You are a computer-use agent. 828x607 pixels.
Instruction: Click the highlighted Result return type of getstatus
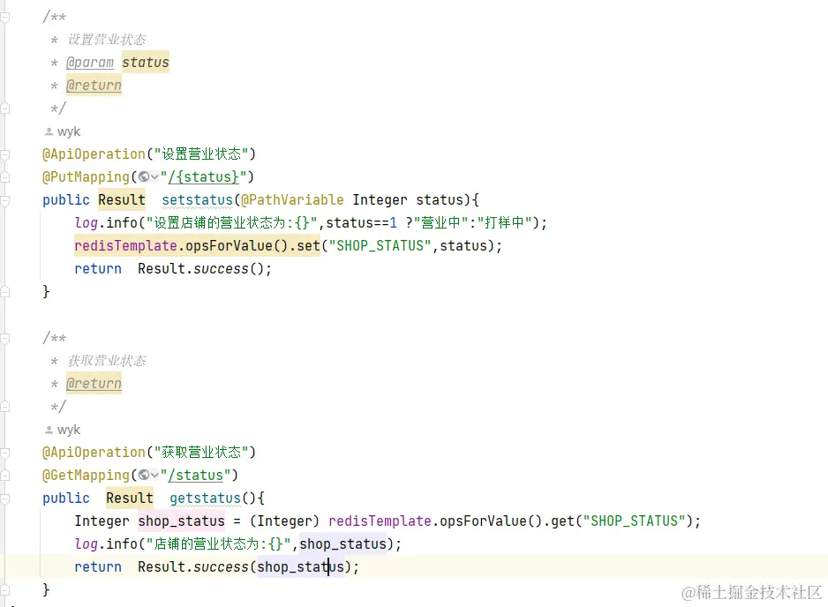pyautogui.click(x=130, y=498)
